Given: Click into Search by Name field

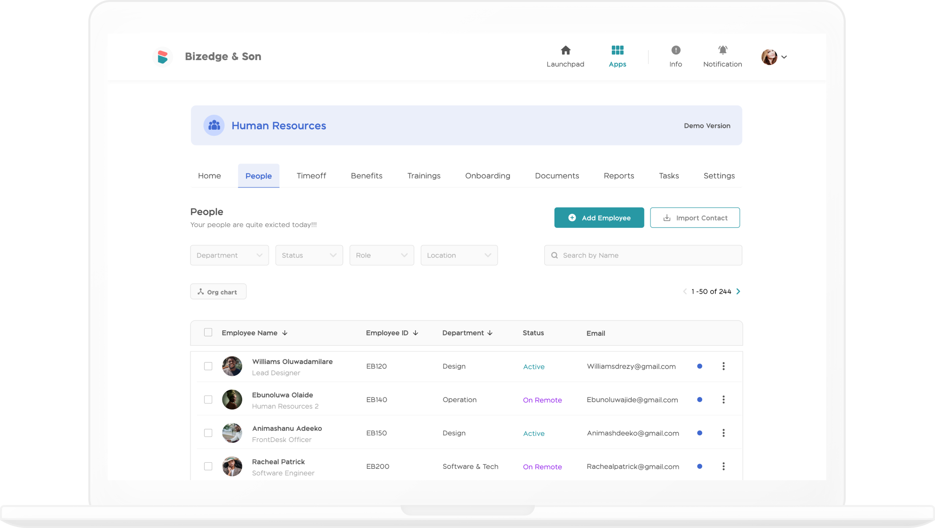Looking at the screenshot, I should (643, 255).
